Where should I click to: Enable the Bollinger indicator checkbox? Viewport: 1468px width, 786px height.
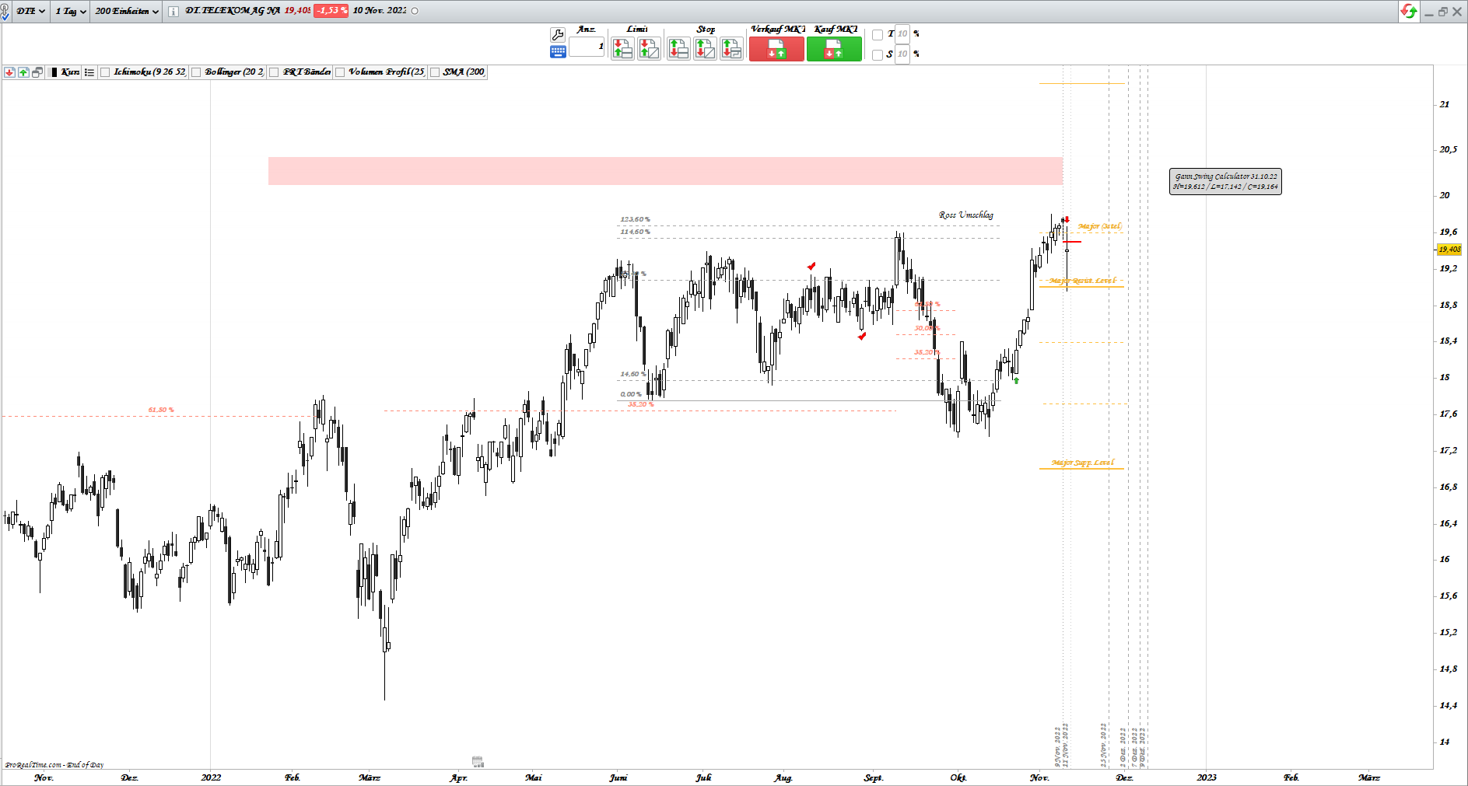[x=196, y=72]
